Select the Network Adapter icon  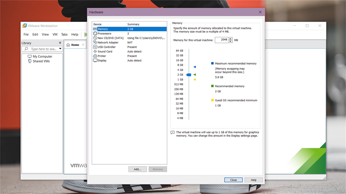pyautogui.click(x=95, y=42)
